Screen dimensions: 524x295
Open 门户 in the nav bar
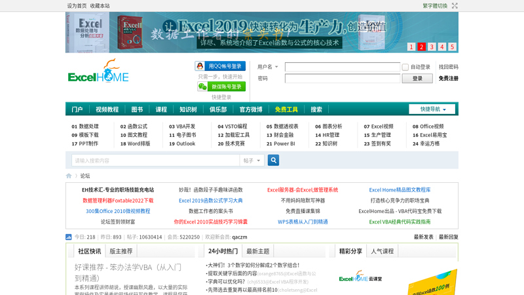[77, 109]
